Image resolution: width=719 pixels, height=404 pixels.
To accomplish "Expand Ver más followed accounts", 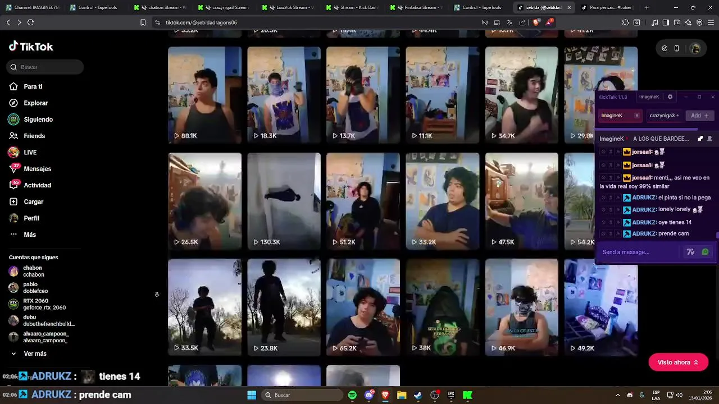I will (x=28, y=353).
